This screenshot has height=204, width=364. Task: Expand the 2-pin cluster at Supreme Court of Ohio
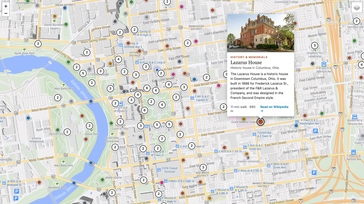point(120,122)
